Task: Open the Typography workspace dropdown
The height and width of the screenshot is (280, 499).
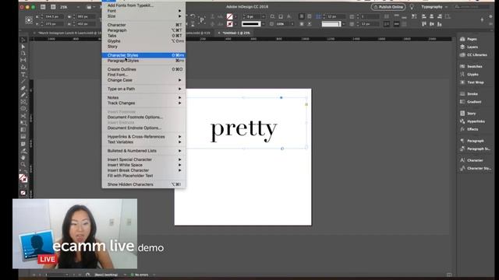Action: coord(434,7)
